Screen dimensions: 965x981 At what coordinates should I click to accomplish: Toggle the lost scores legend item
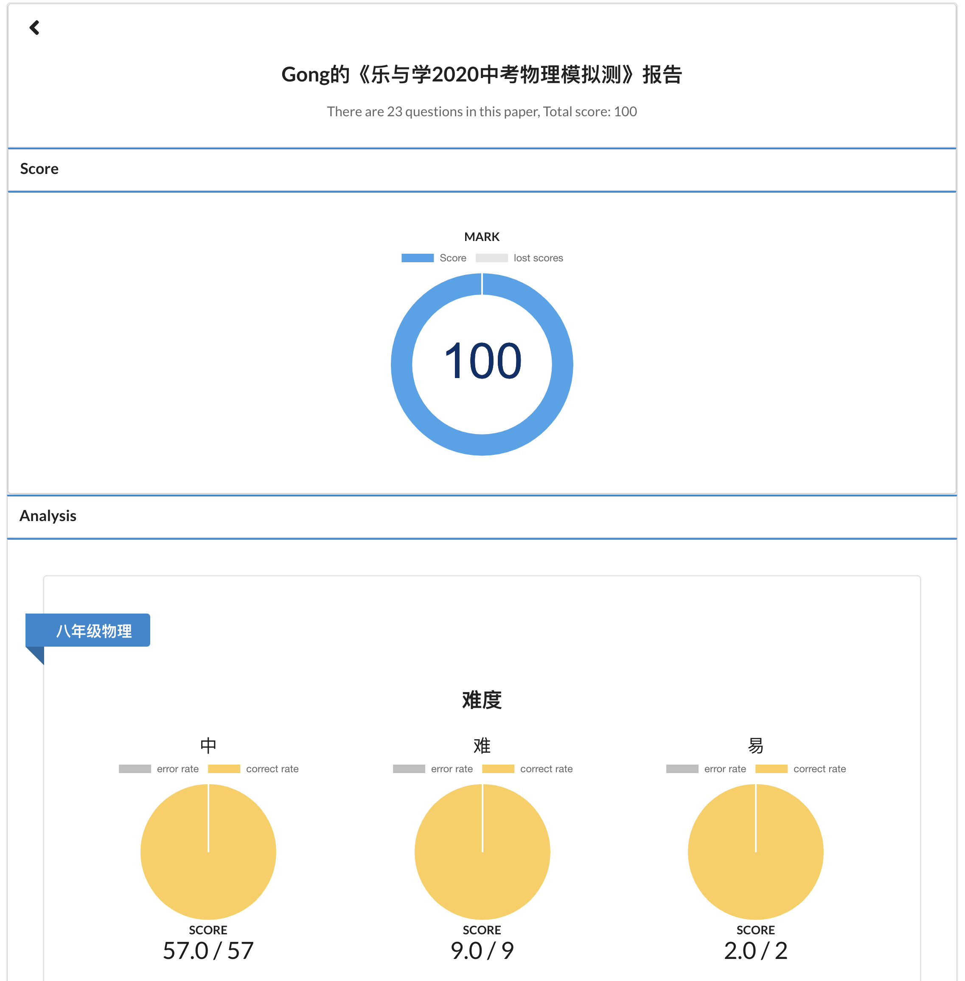click(x=538, y=258)
